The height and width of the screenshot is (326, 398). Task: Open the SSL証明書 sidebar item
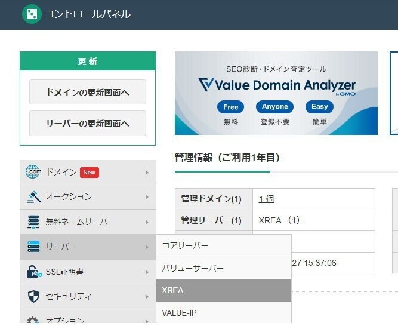click(x=88, y=272)
